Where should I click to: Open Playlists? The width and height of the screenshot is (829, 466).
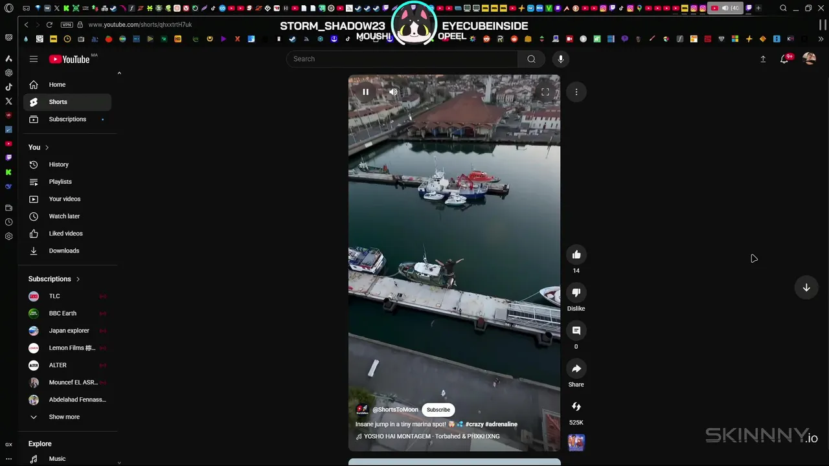pos(67,182)
